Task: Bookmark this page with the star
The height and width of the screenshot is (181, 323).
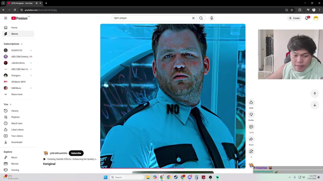Action: (x=292, y=10)
